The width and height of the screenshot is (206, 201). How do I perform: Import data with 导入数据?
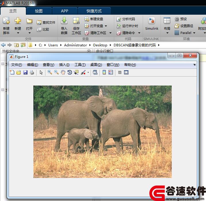coord(64,26)
